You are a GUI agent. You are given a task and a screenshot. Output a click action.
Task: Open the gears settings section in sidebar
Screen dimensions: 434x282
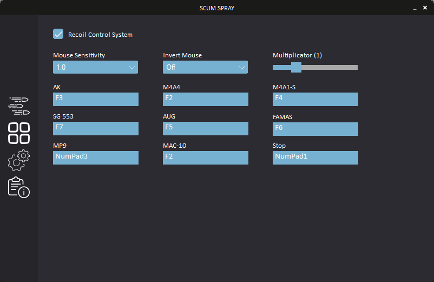pyautogui.click(x=19, y=160)
